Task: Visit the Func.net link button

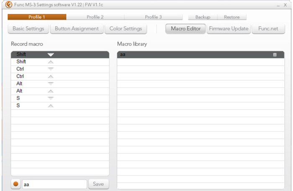Action: [x=268, y=29]
